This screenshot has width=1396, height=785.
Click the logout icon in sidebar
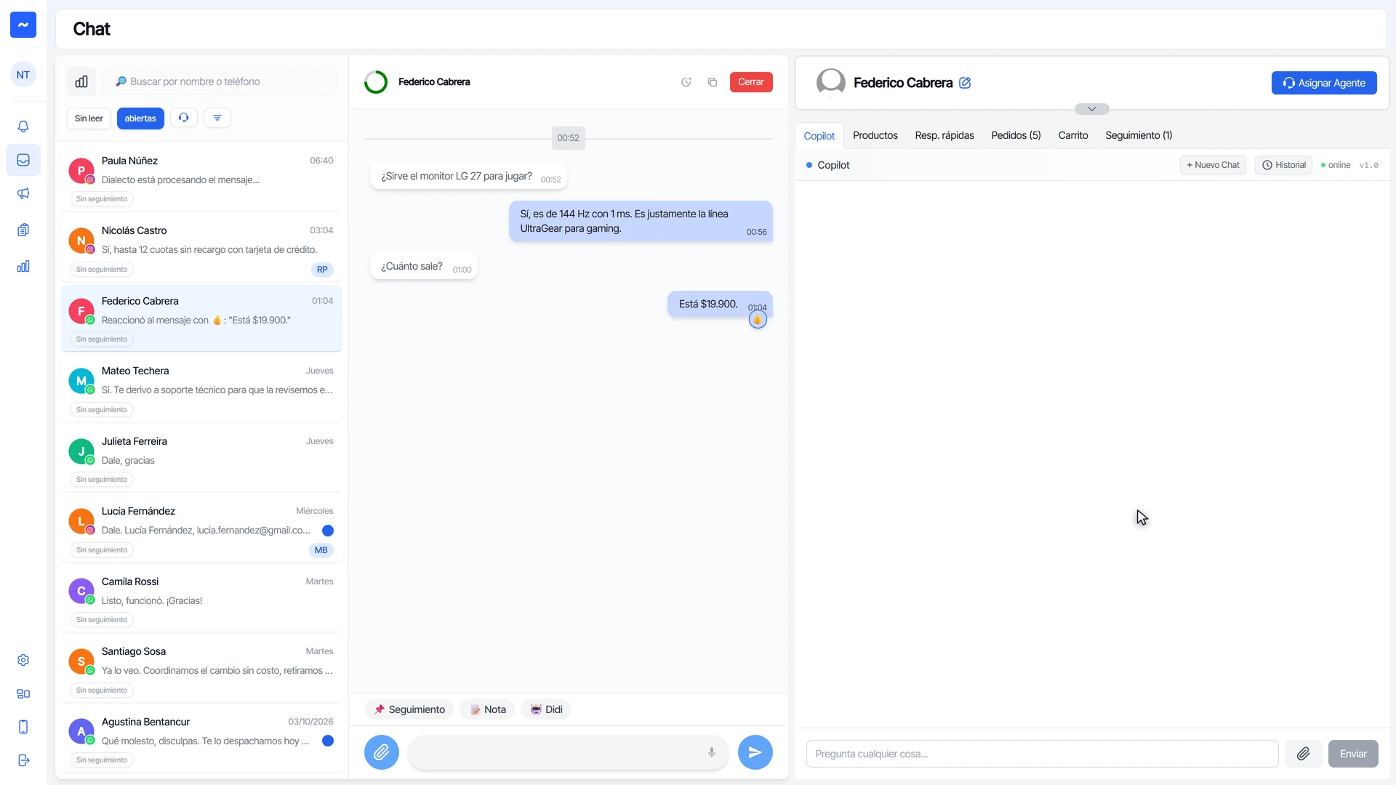coord(23,760)
